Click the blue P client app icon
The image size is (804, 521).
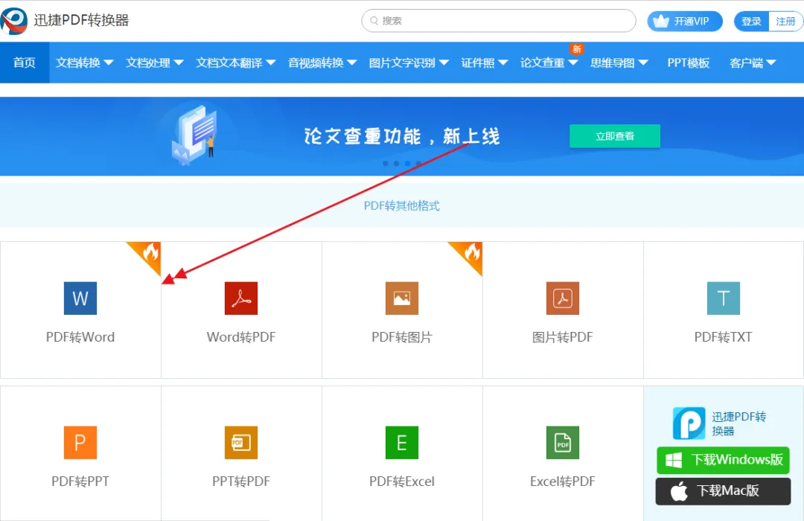689,423
